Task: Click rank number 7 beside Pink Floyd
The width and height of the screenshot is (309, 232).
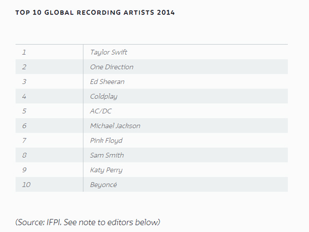Action: (x=24, y=140)
